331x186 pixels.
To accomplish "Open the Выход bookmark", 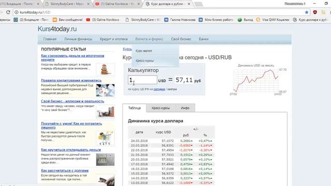I will 245,20.
